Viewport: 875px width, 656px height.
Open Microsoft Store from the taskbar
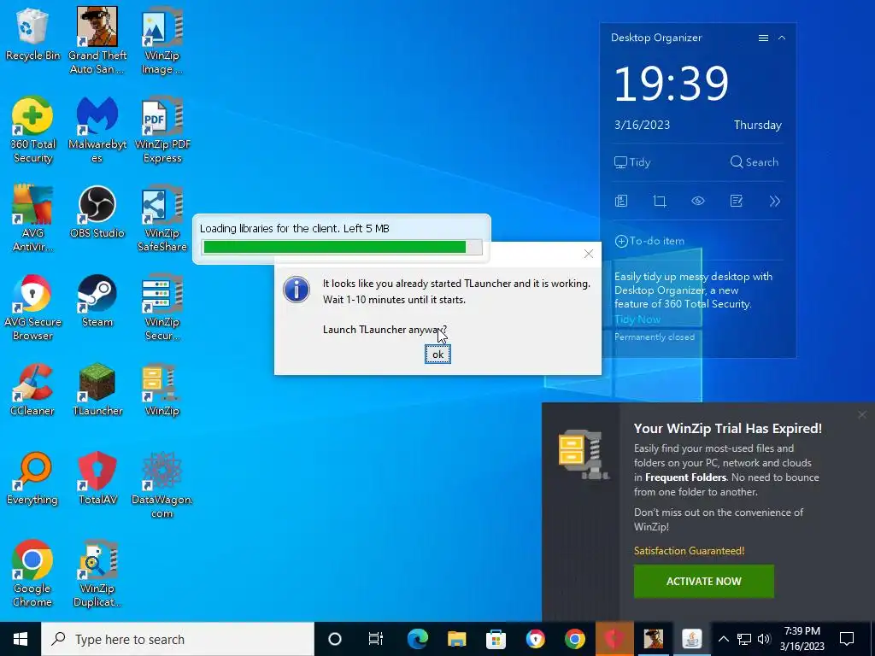[496, 639]
